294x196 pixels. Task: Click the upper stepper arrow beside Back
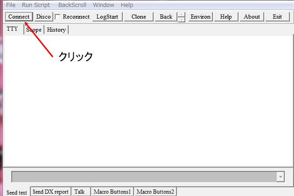point(182,14)
